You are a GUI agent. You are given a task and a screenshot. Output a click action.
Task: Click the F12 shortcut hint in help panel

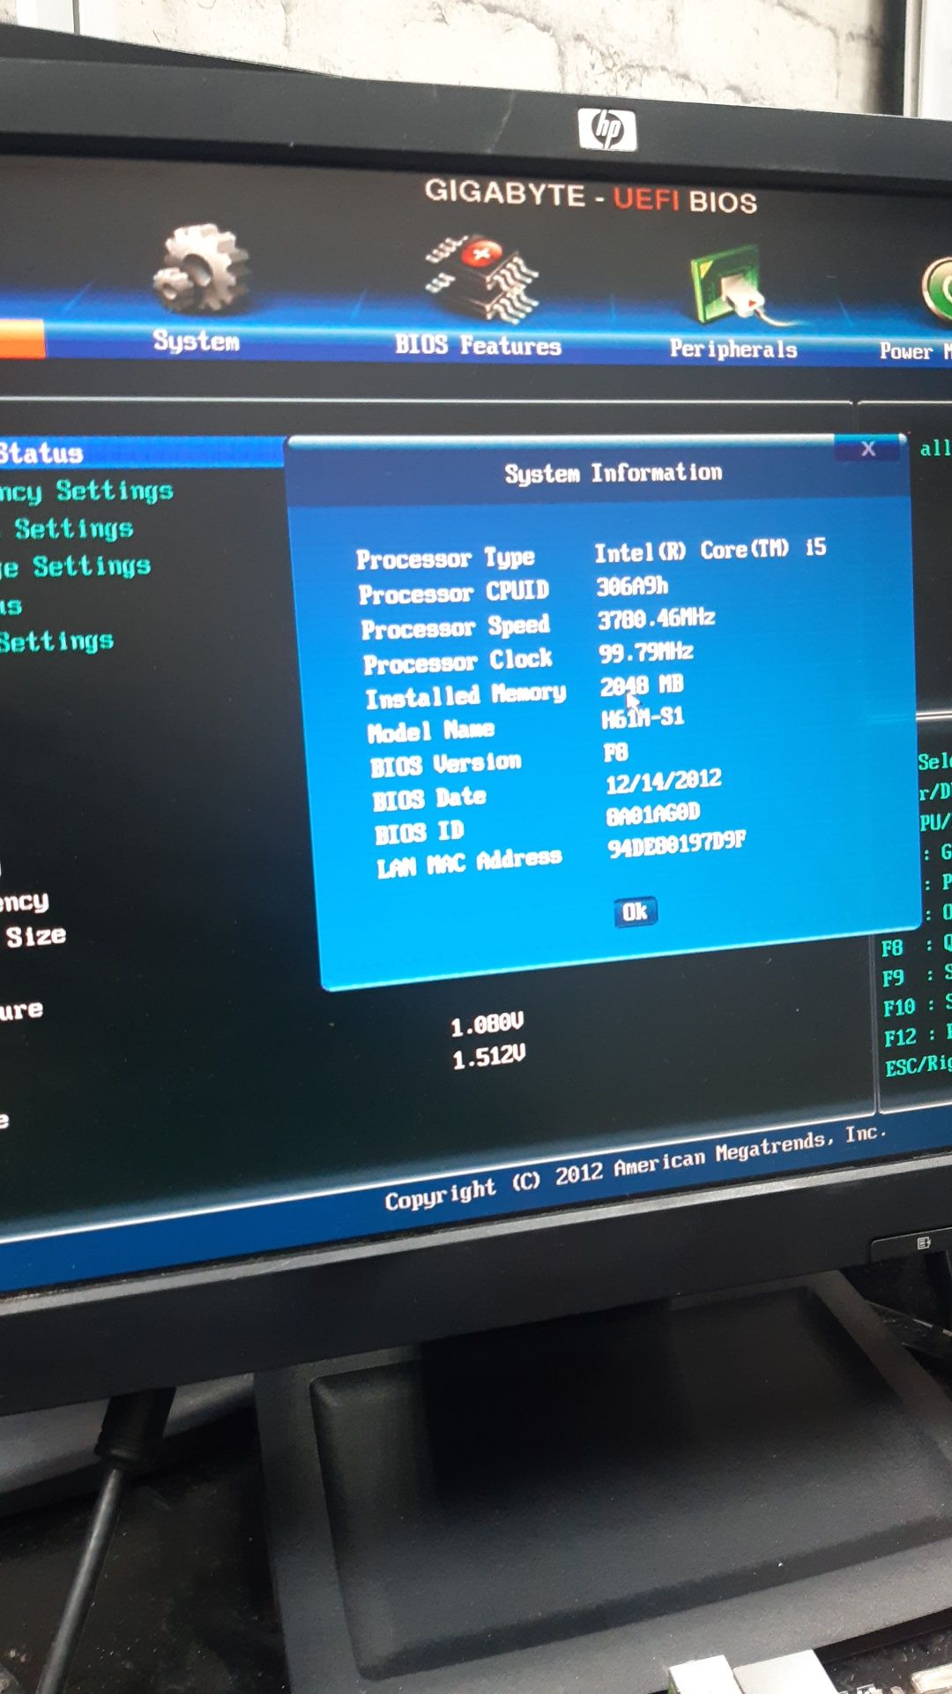click(x=918, y=1035)
